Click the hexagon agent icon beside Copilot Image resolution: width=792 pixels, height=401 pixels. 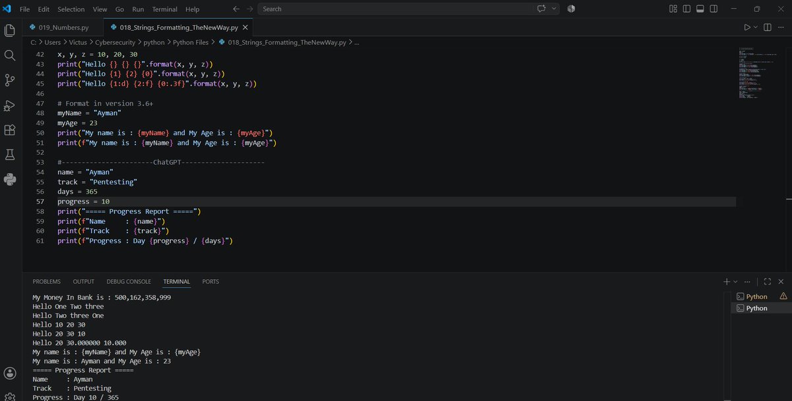pyautogui.click(x=571, y=9)
